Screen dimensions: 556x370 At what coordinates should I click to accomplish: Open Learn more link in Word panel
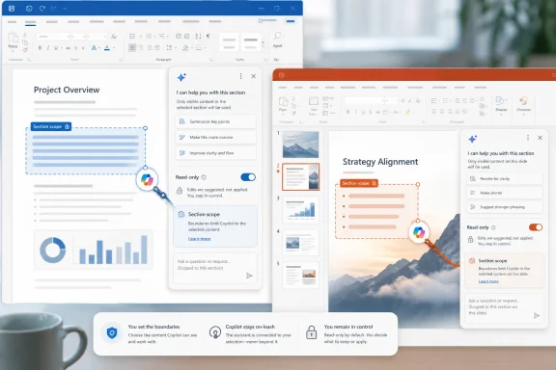(x=199, y=239)
